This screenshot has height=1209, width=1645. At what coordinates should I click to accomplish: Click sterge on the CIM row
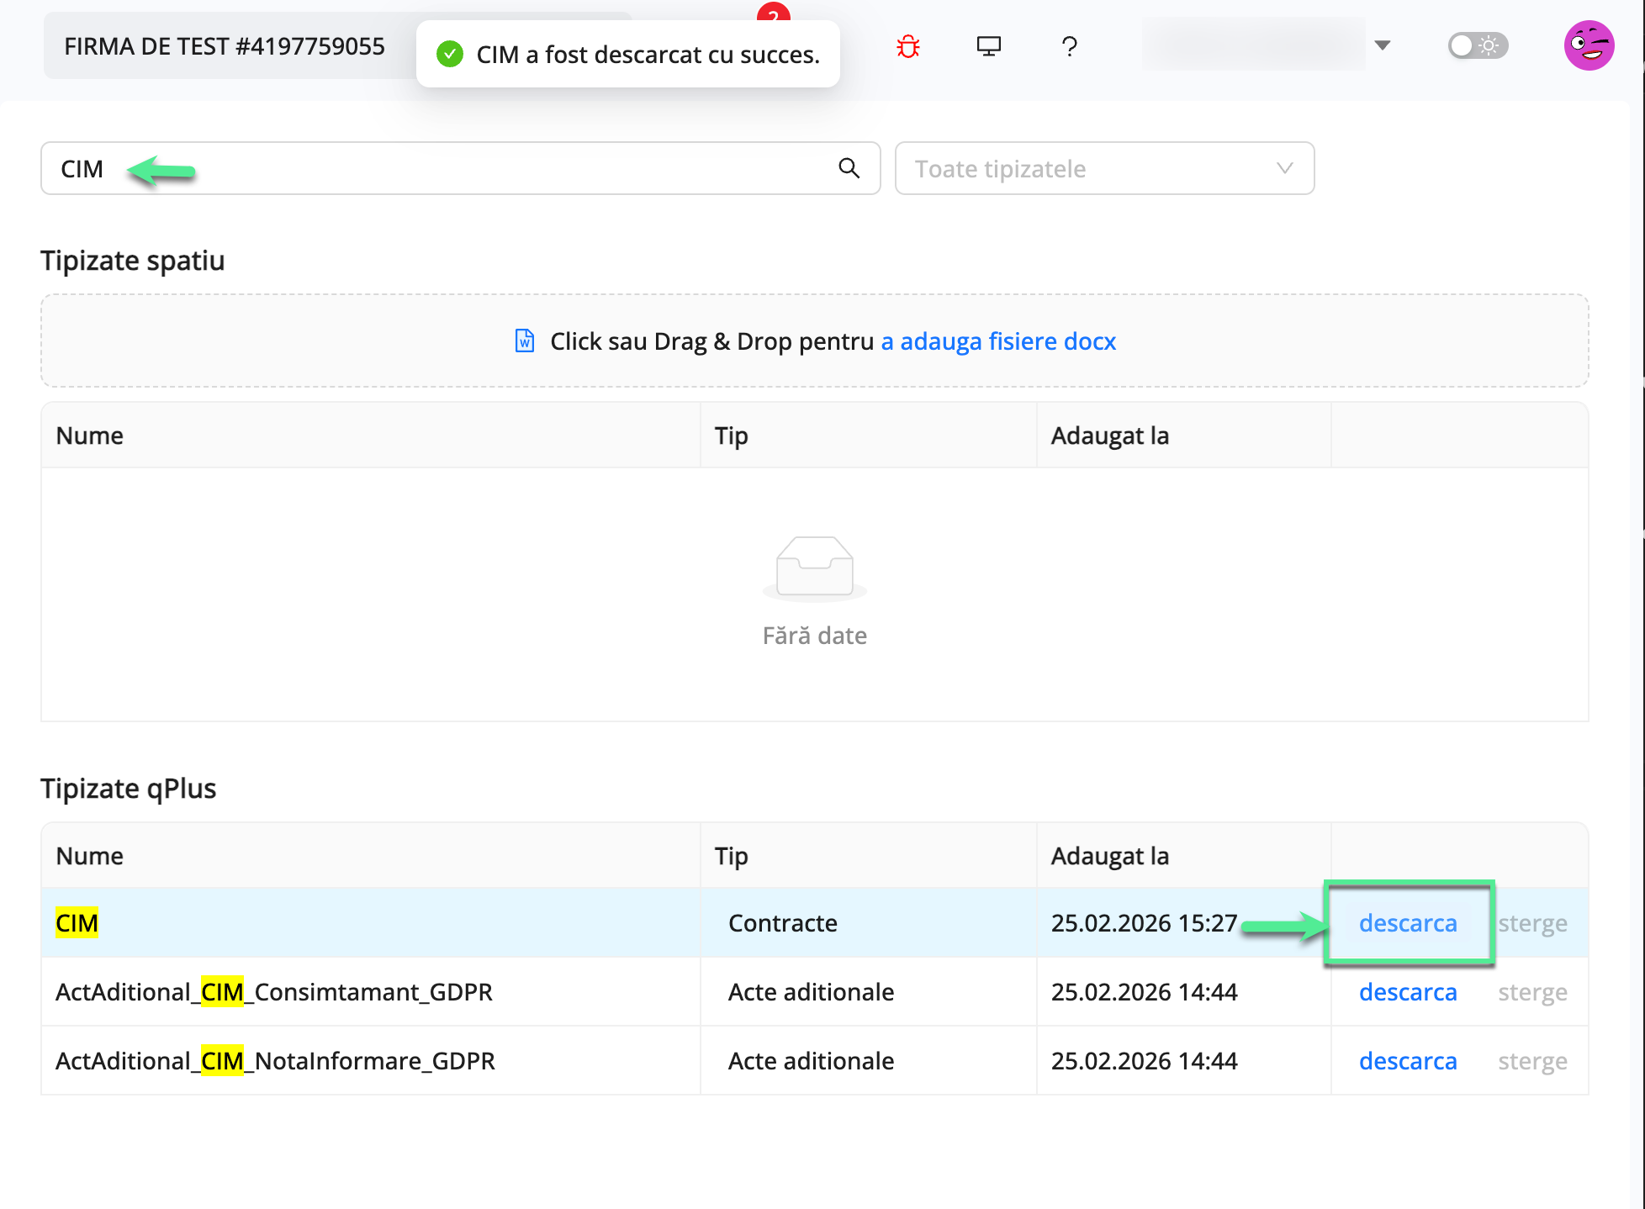1531,923
